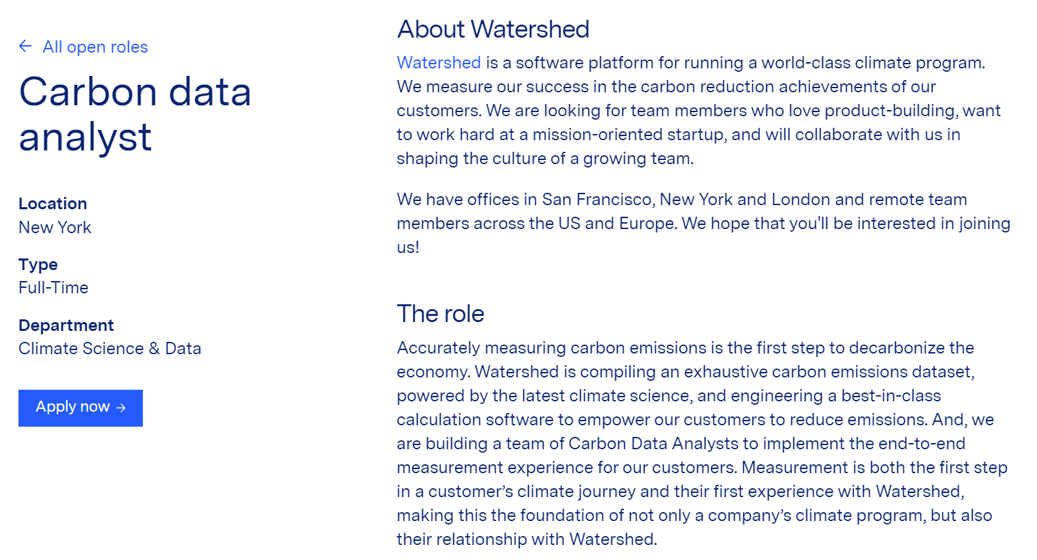Select the Location label in the sidebar
The image size is (1037, 560).
tap(53, 203)
